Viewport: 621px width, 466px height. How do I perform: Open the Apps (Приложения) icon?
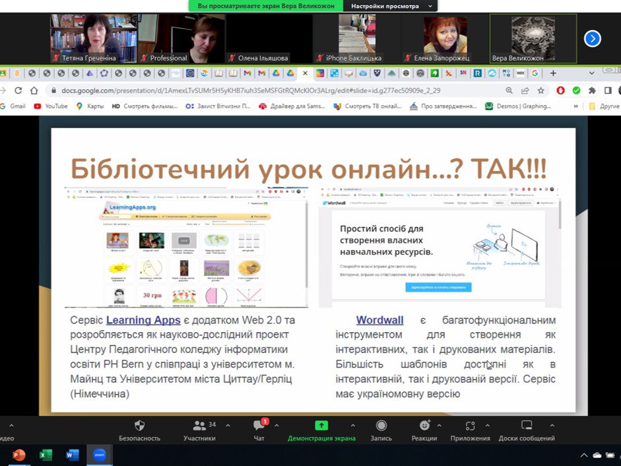[x=470, y=426]
